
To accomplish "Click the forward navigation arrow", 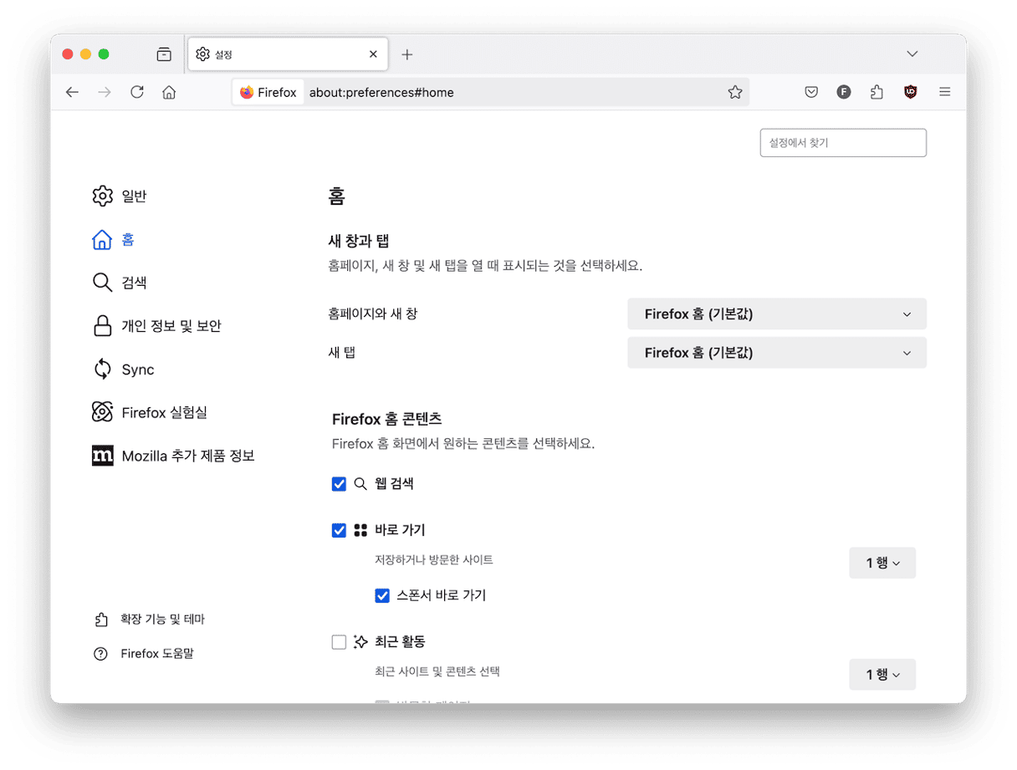I will click(x=105, y=92).
